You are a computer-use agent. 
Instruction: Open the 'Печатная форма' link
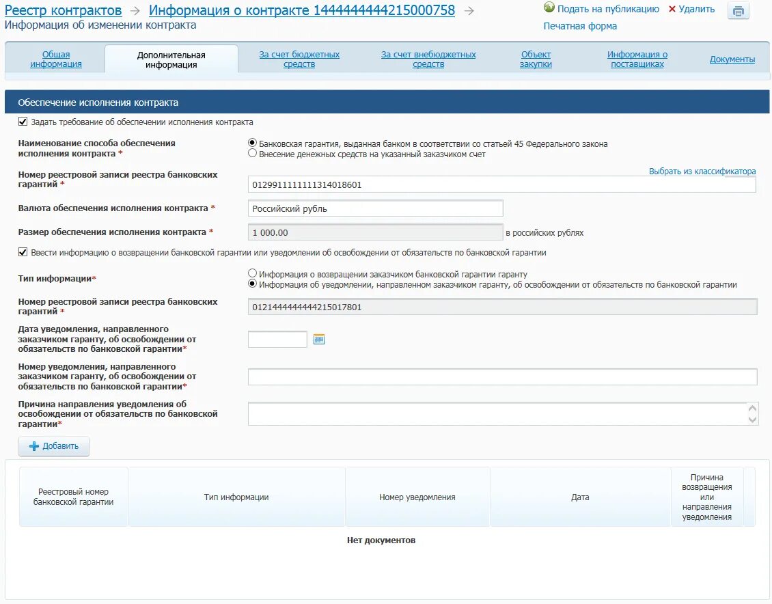pos(580,26)
